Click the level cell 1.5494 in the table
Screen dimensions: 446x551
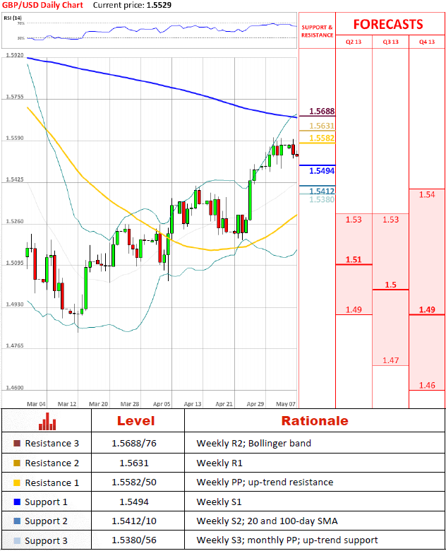134,502
